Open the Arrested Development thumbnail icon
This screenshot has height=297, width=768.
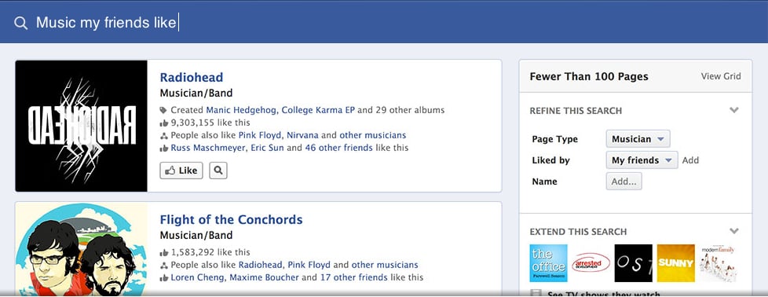(591, 263)
